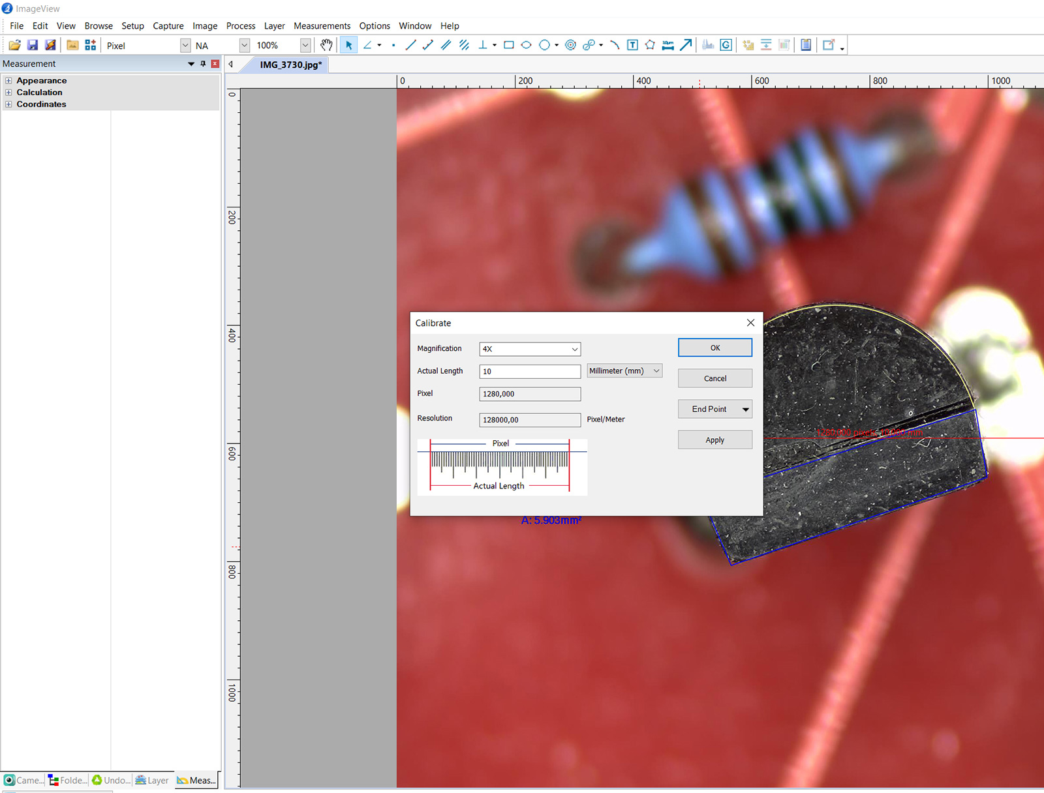Viewport: 1044px width, 793px height.
Task: Click Apply in the Calibrate dialog
Action: coord(714,440)
